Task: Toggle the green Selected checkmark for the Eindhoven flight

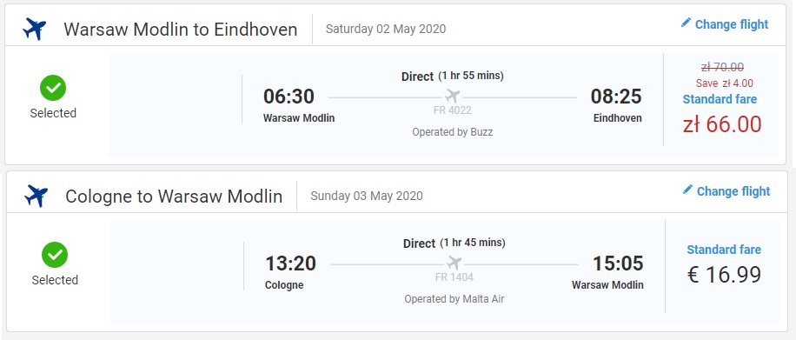Action: pyautogui.click(x=53, y=88)
